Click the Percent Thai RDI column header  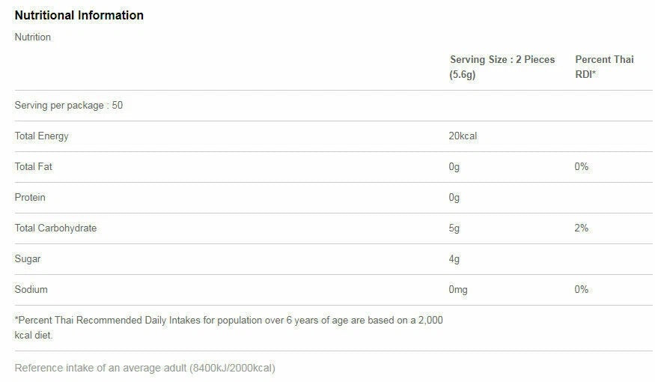(x=603, y=67)
